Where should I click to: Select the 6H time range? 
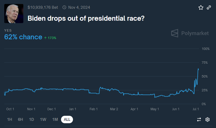20,120
